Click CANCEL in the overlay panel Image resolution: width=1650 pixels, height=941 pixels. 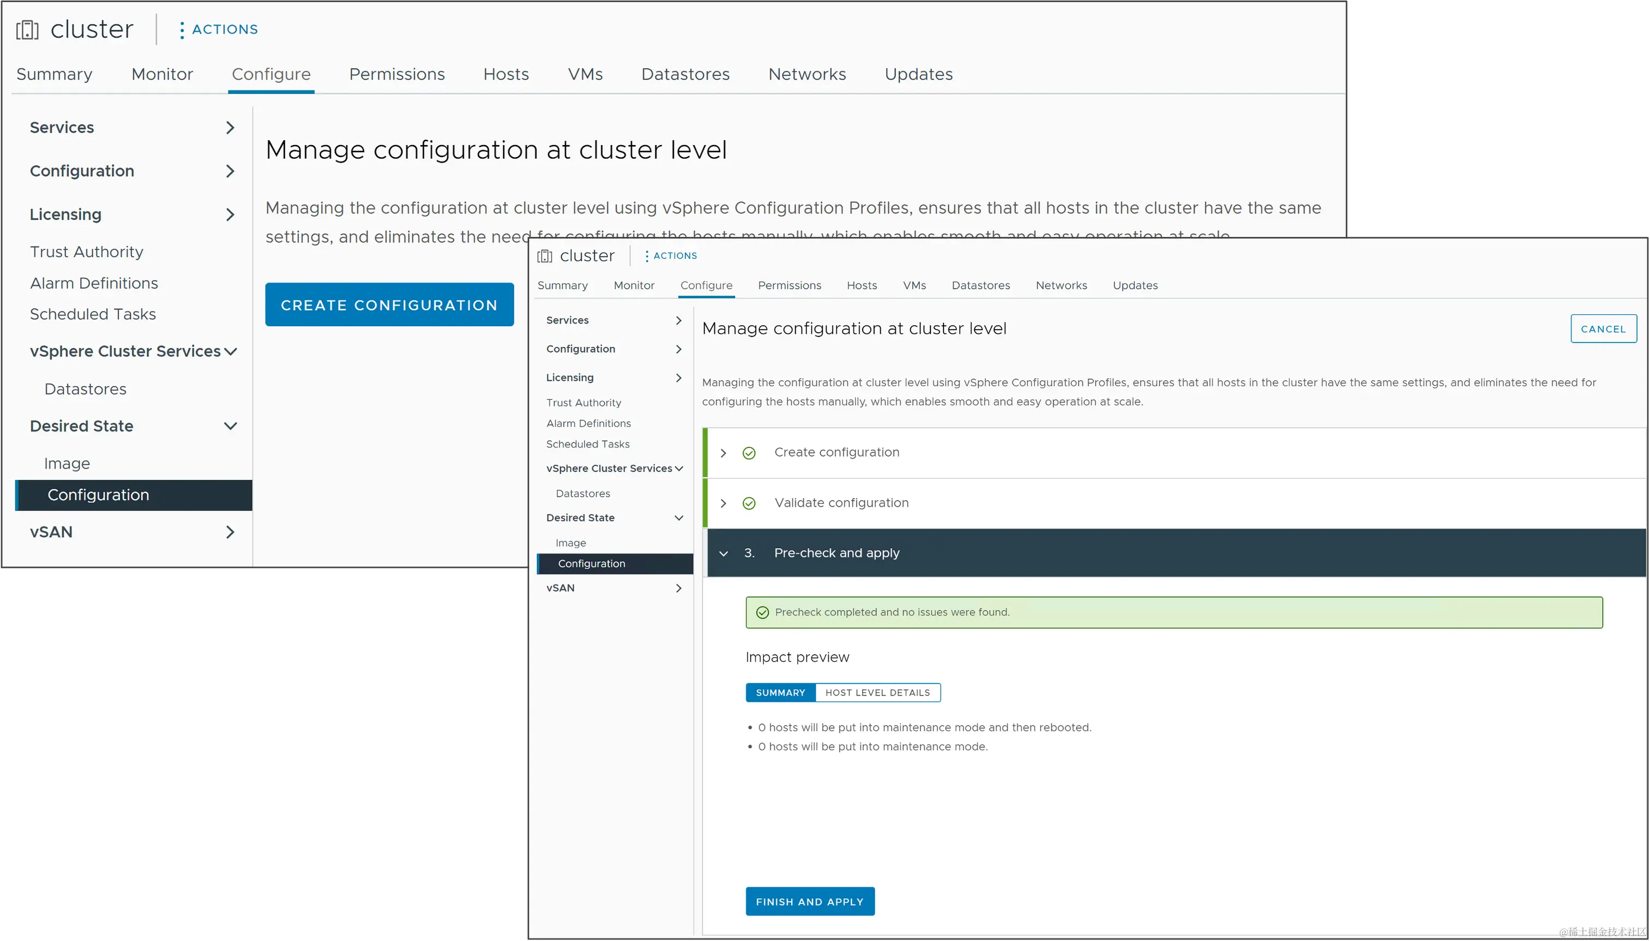coord(1604,328)
